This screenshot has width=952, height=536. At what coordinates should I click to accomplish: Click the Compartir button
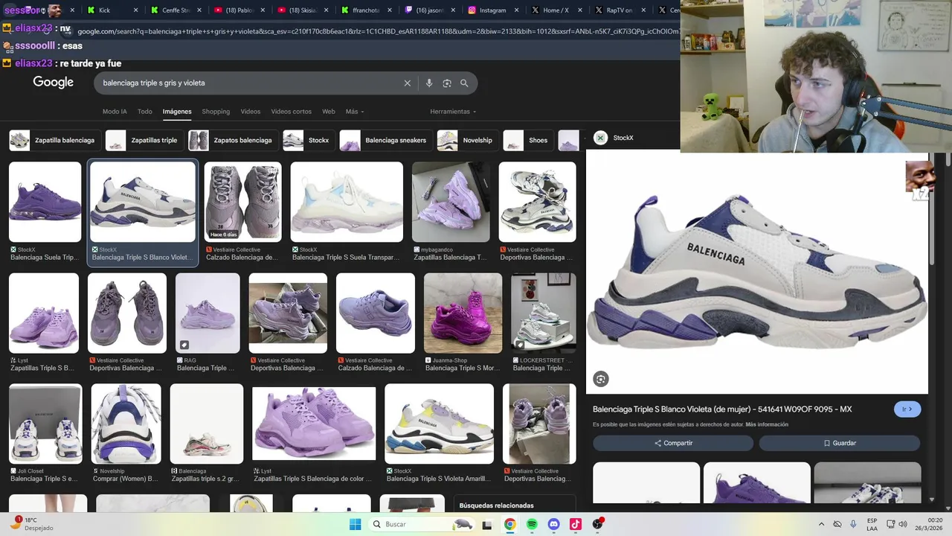click(673, 443)
